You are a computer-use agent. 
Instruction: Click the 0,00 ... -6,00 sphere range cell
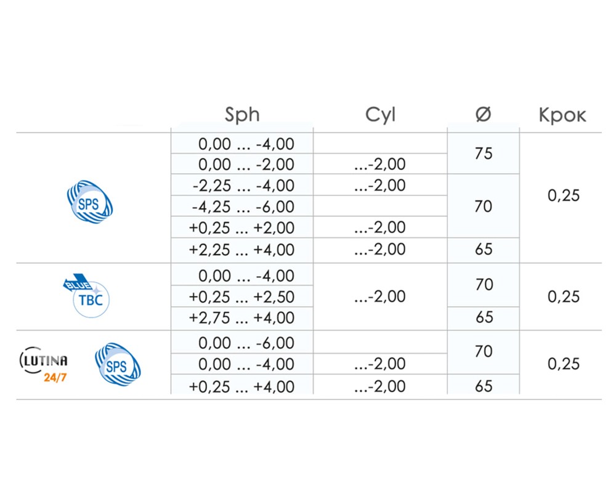[242, 343]
